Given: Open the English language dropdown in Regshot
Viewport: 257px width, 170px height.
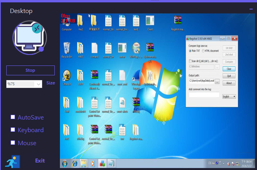Looking at the screenshot, I should [x=229, y=96].
